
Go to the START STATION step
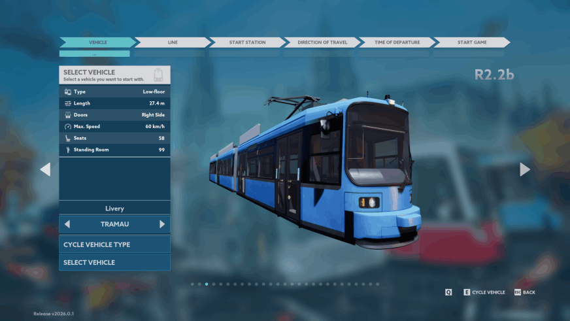247,42
